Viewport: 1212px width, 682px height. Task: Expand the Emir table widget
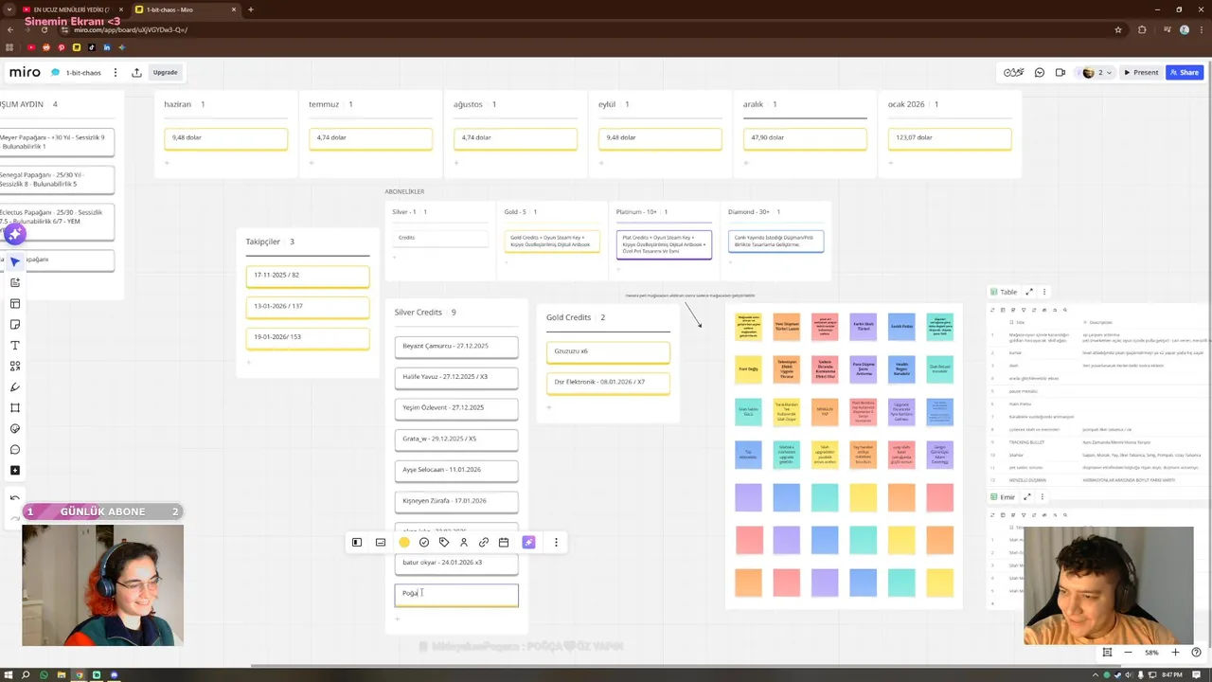pos(1027,496)
